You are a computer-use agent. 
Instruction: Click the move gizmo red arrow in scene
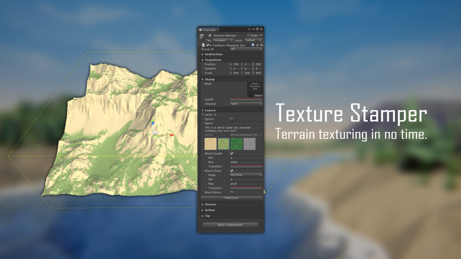(x=172, y=135)
